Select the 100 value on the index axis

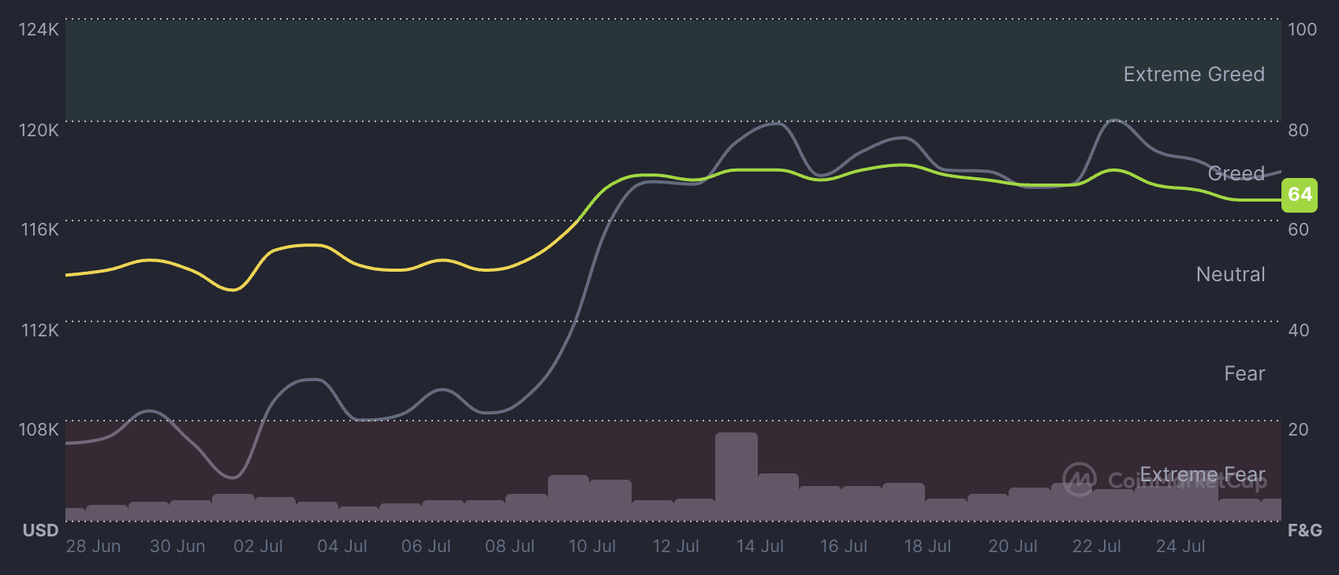point(1302,30)
